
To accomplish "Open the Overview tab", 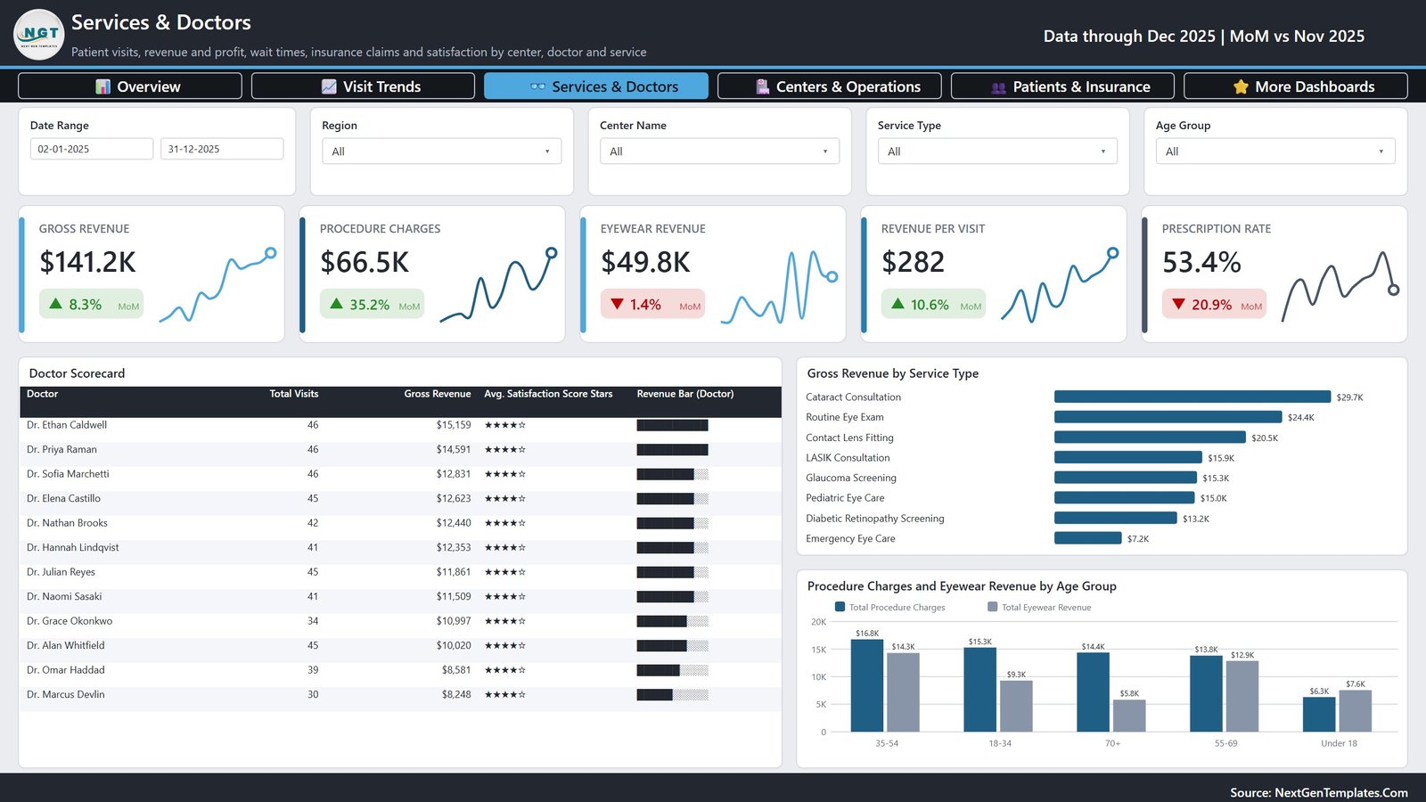I will 130,86.
